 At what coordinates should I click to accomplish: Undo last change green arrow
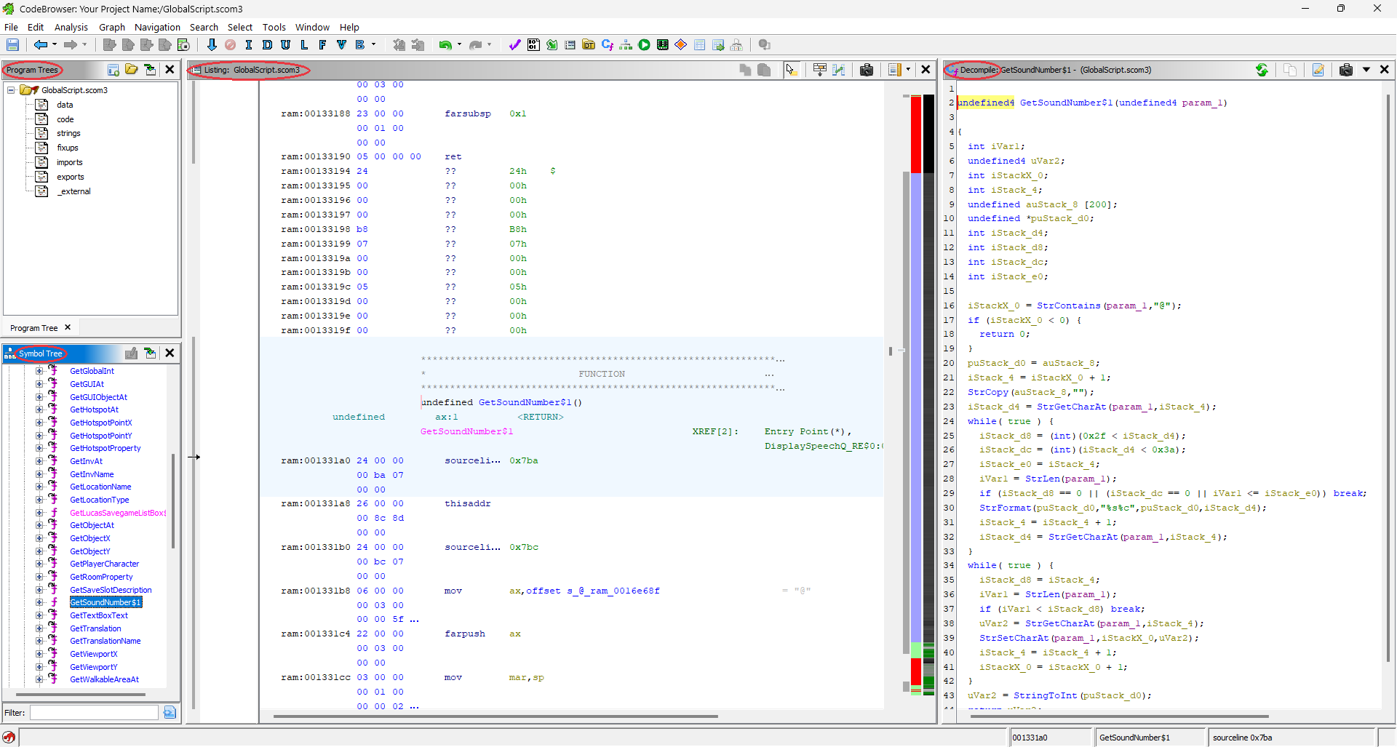pyautogui.click(x=445, y=45)
